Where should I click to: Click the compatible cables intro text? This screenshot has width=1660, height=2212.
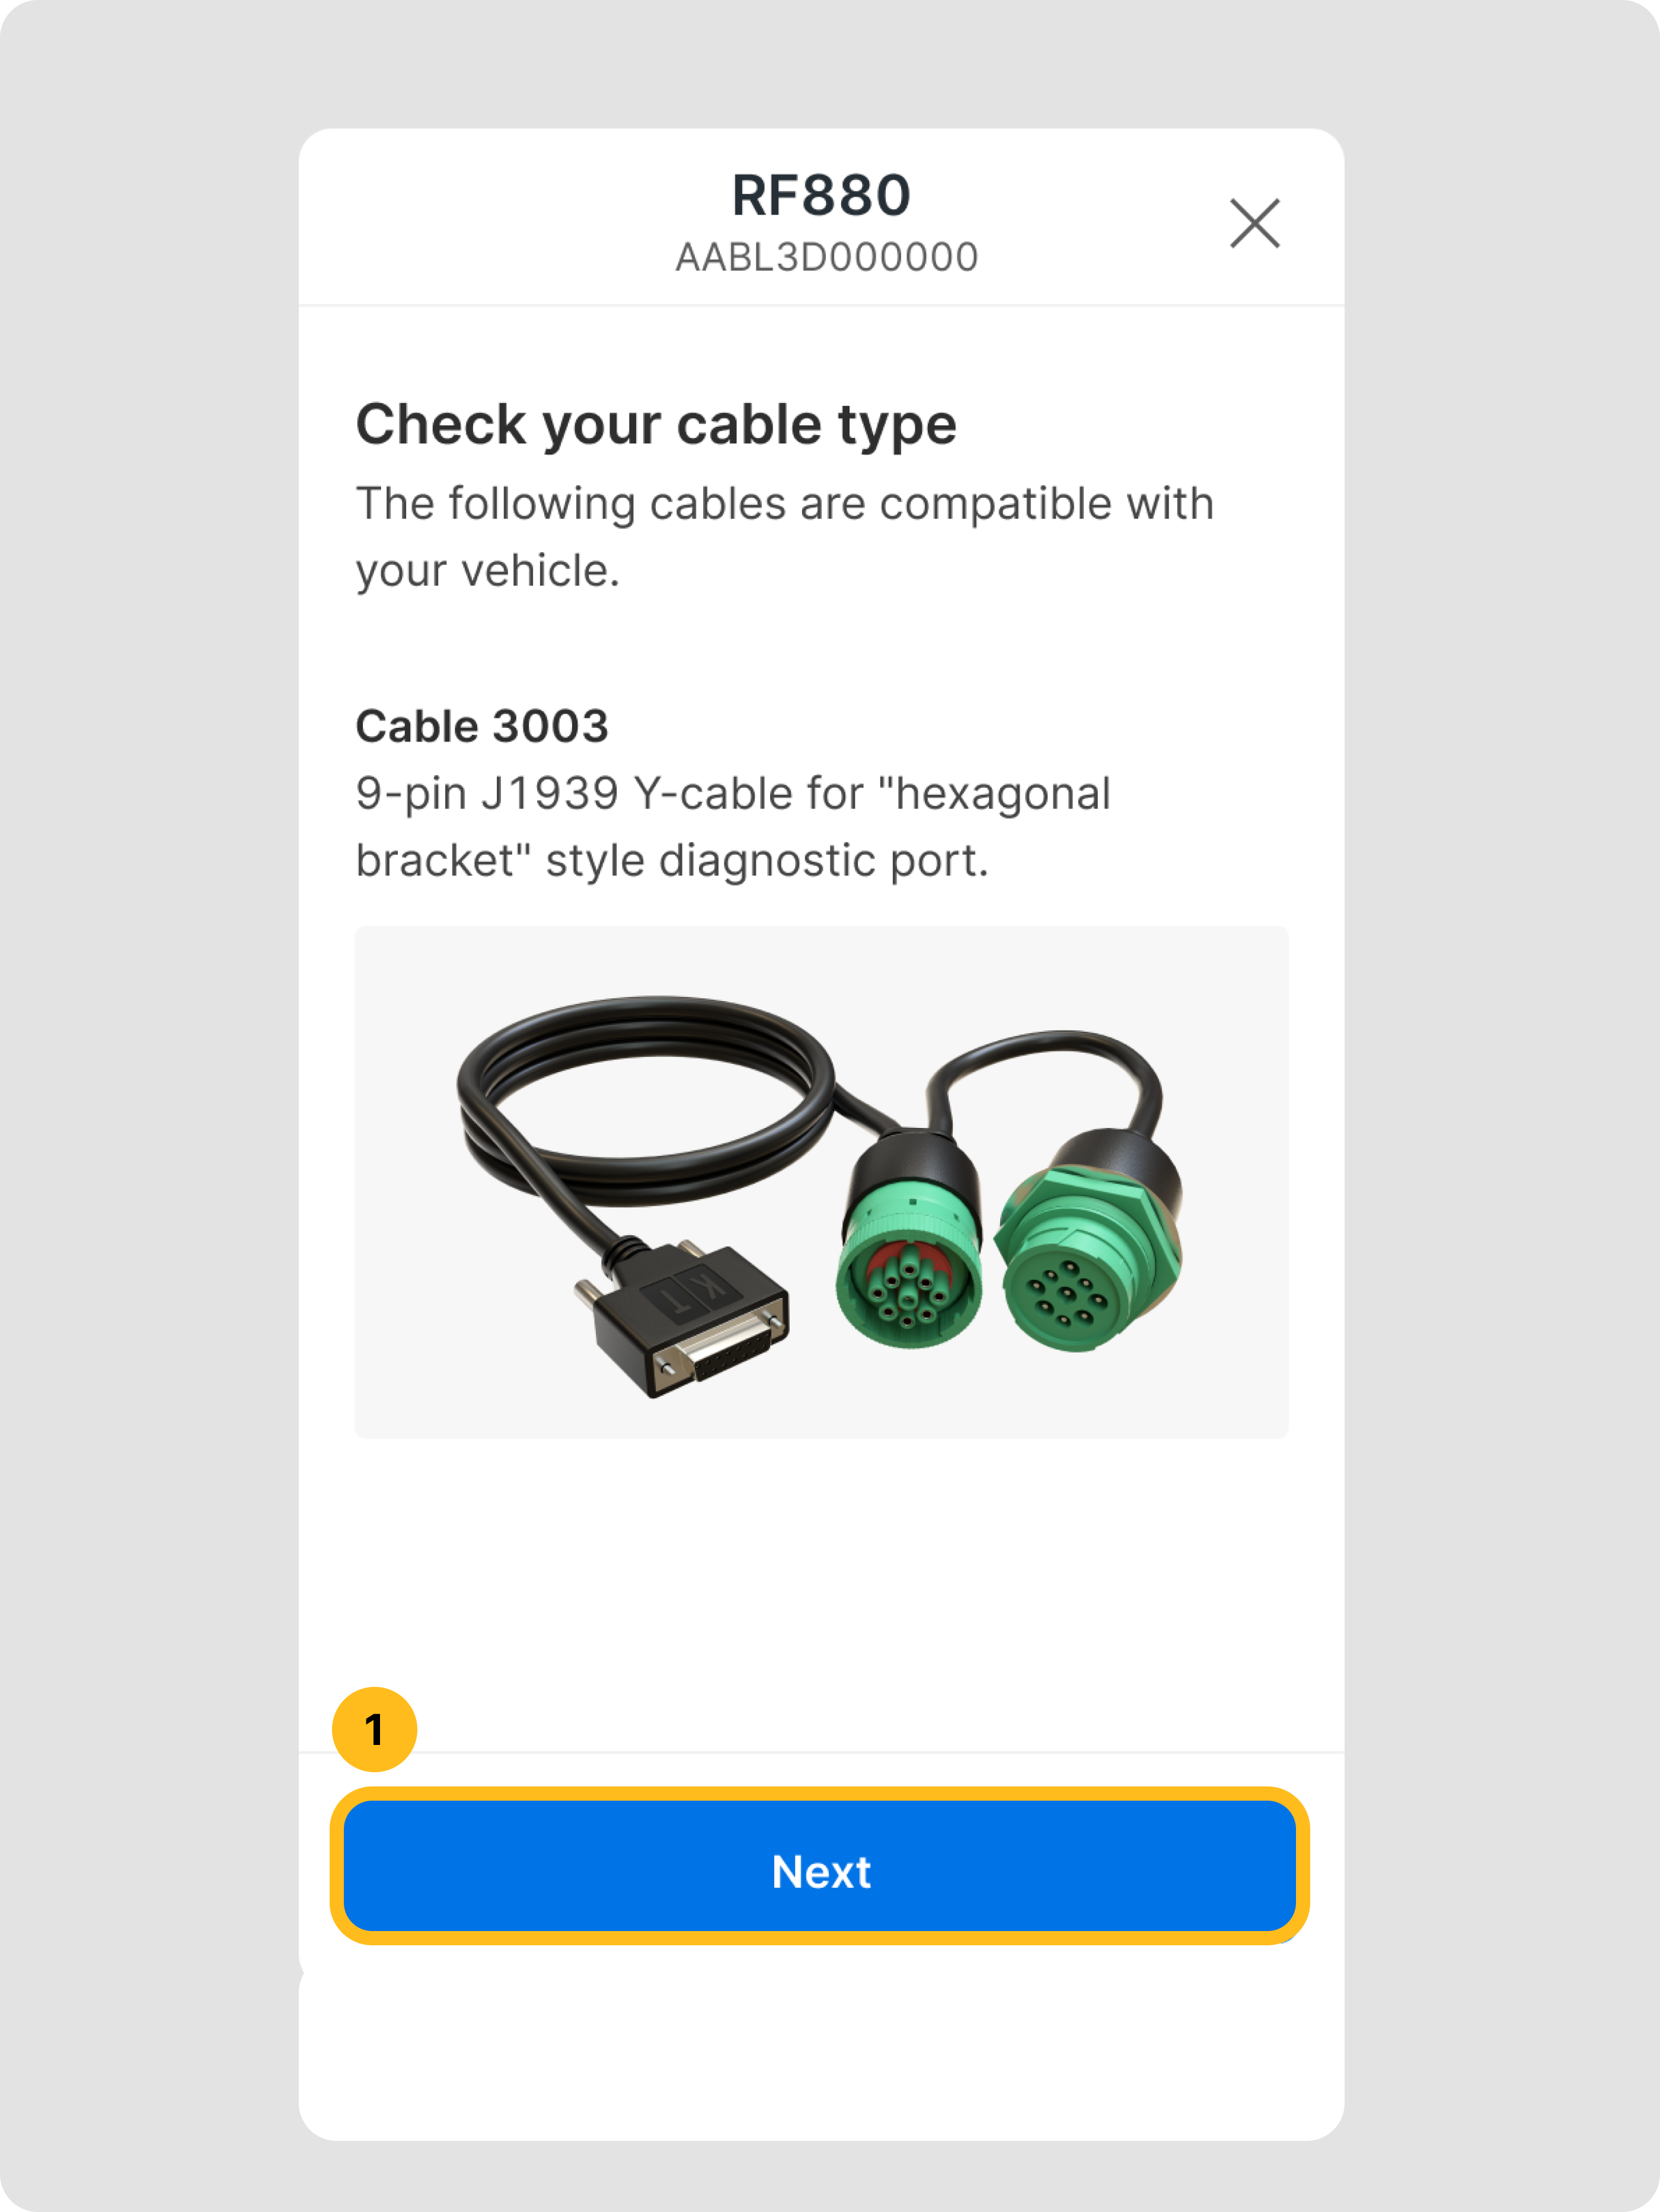point(785,537)
